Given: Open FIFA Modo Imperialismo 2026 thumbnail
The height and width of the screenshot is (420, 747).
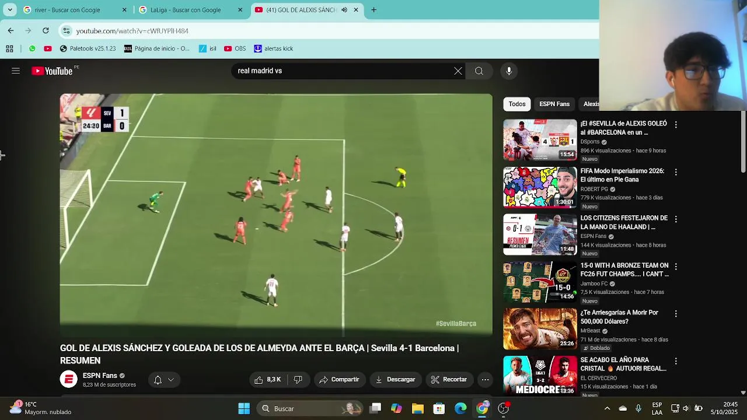Looking at the screenshot, I should 540,187.
